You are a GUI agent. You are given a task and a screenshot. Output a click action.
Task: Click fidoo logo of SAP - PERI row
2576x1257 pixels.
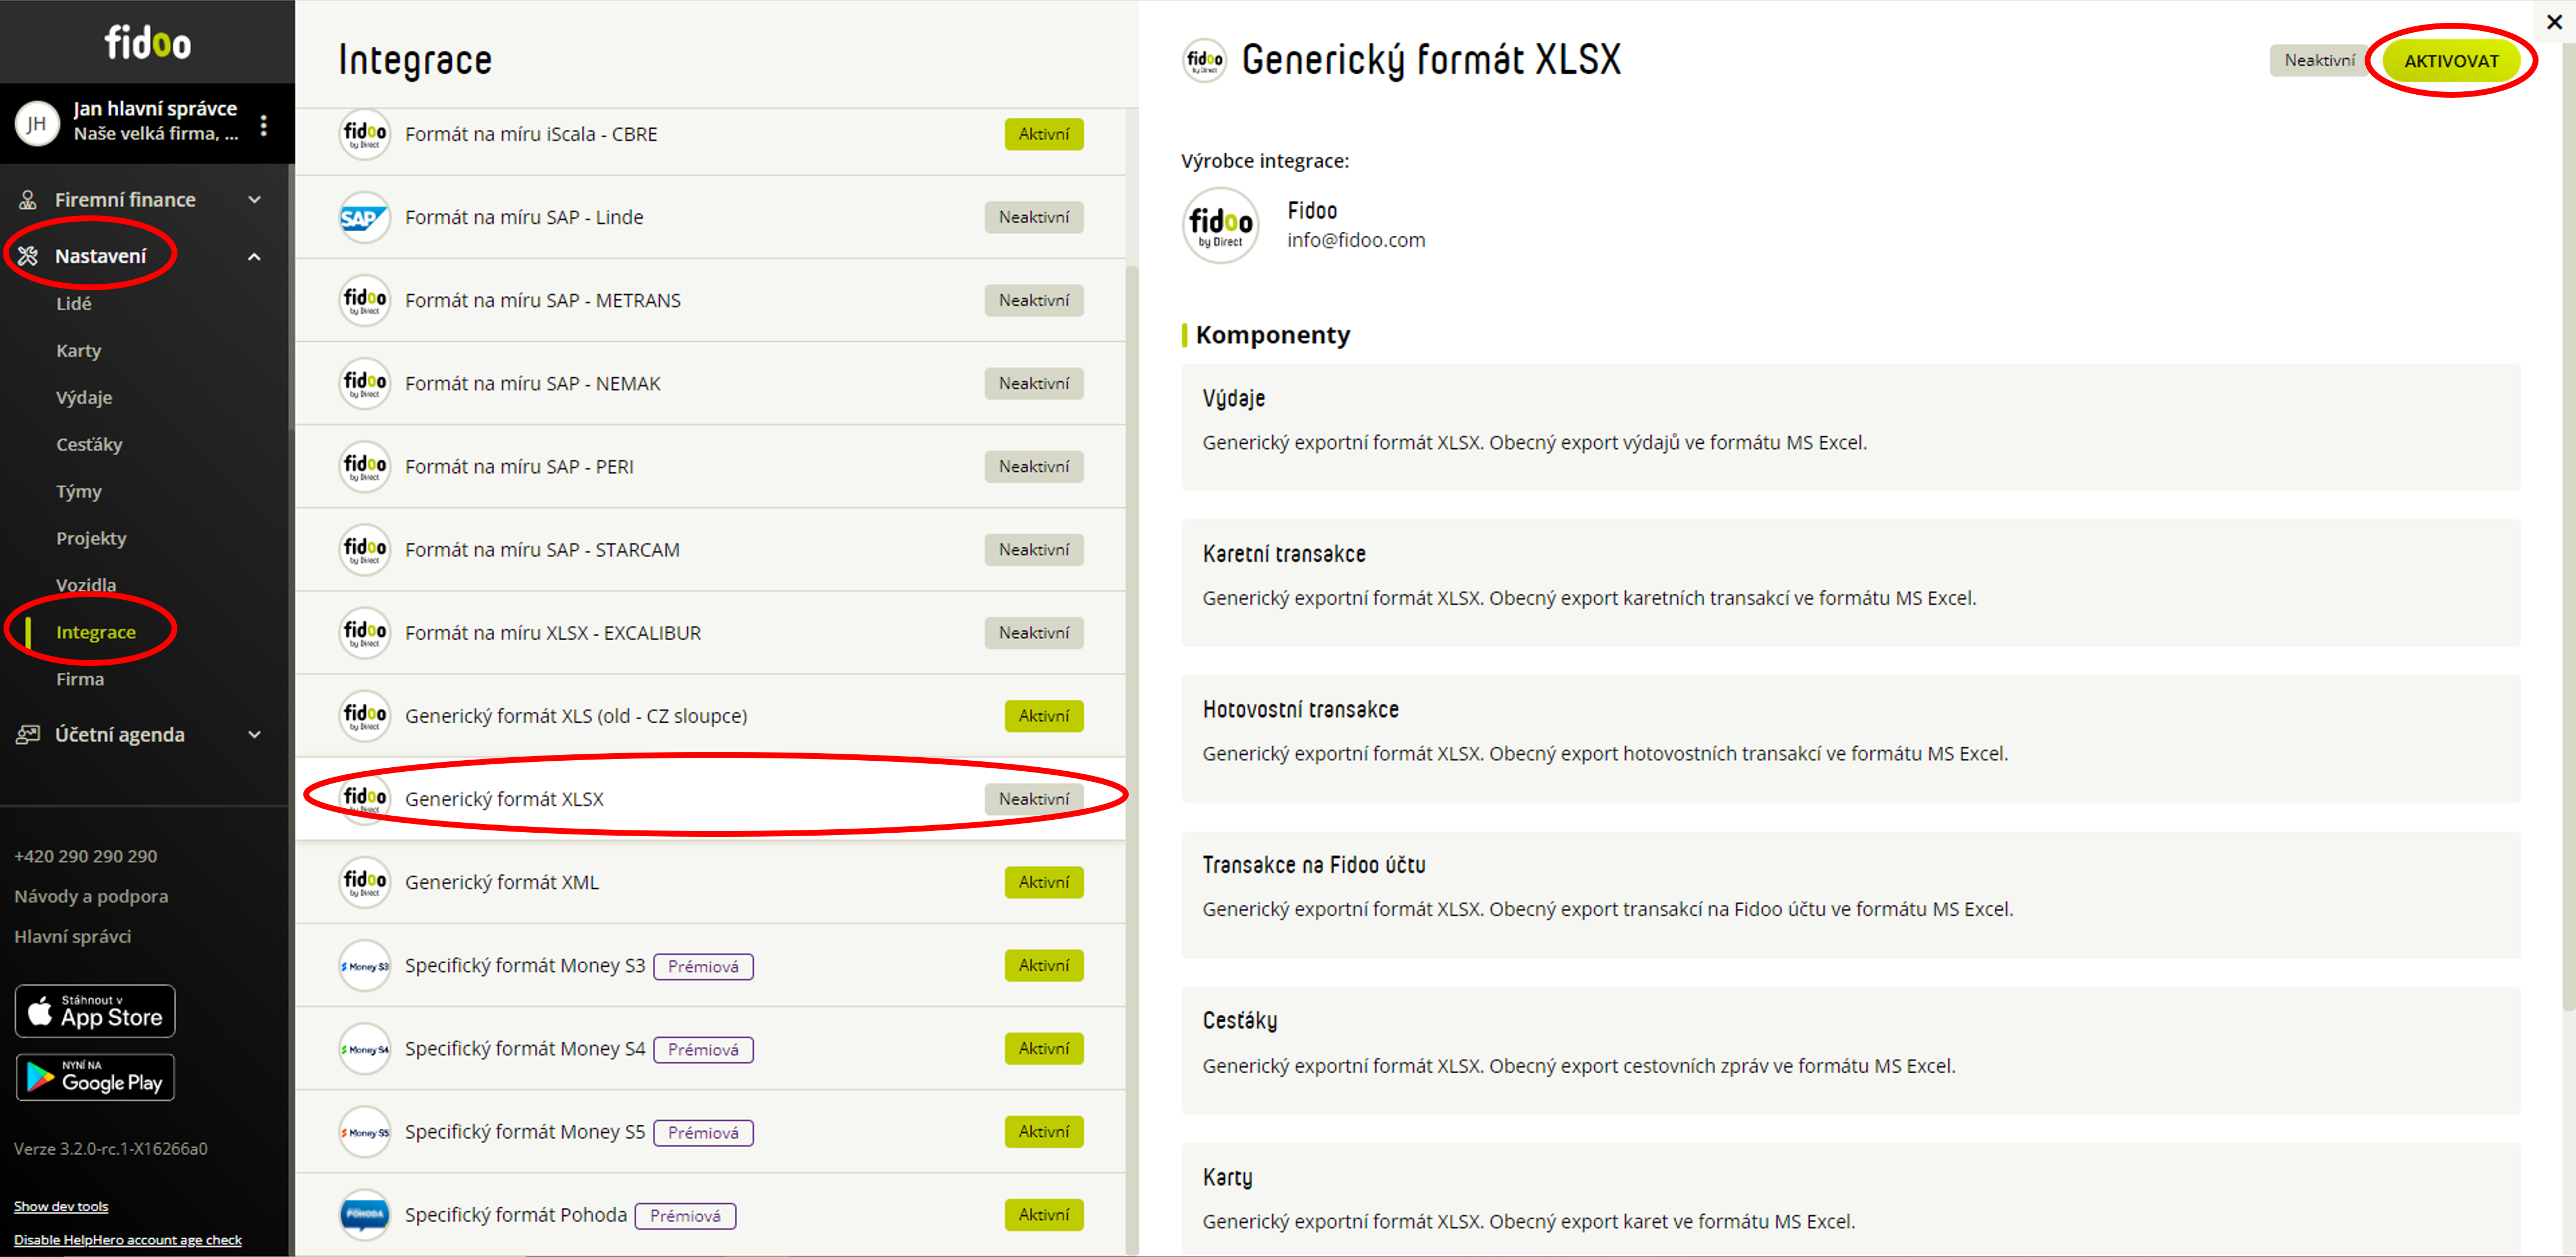coord(364,466)
